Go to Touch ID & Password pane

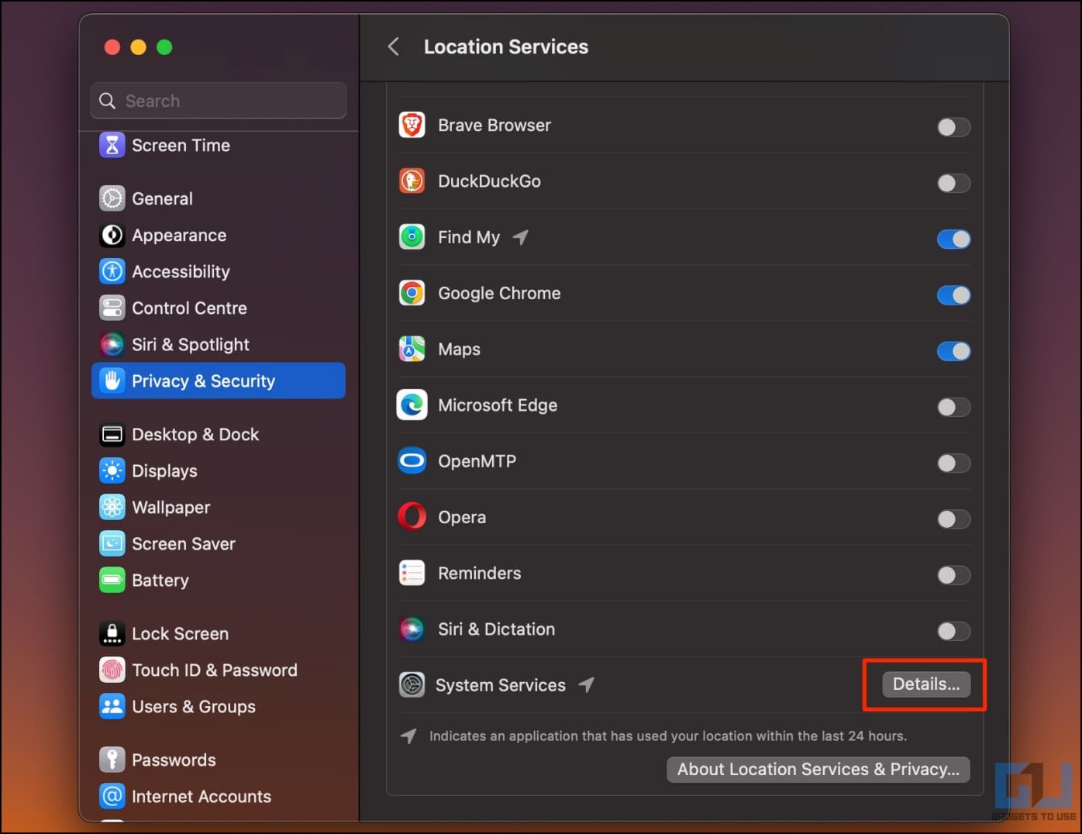click(x=219, y=670)
